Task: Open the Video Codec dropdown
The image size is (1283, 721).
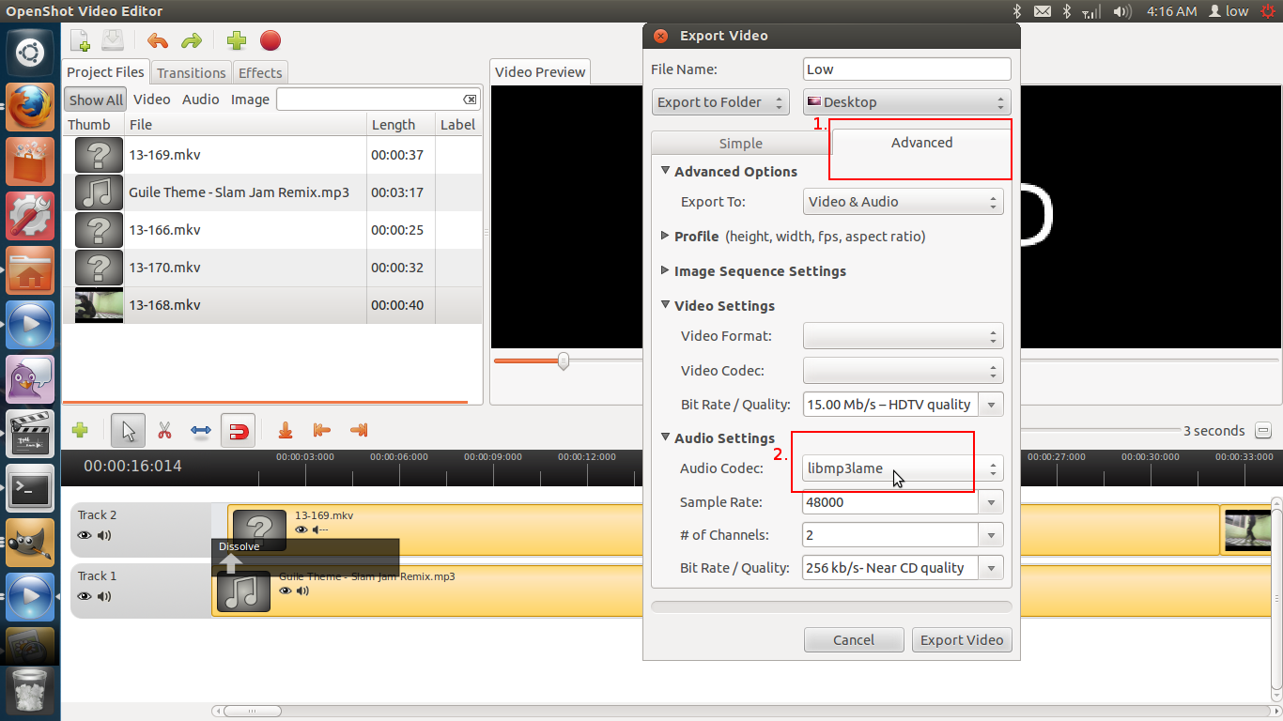Action: pyautogui.click(x=904, y=371)
